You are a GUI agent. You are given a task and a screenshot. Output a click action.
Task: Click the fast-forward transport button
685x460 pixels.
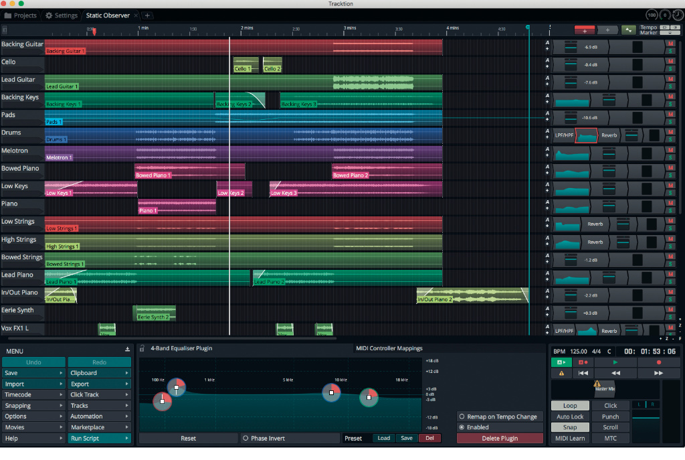click(658, 373)
